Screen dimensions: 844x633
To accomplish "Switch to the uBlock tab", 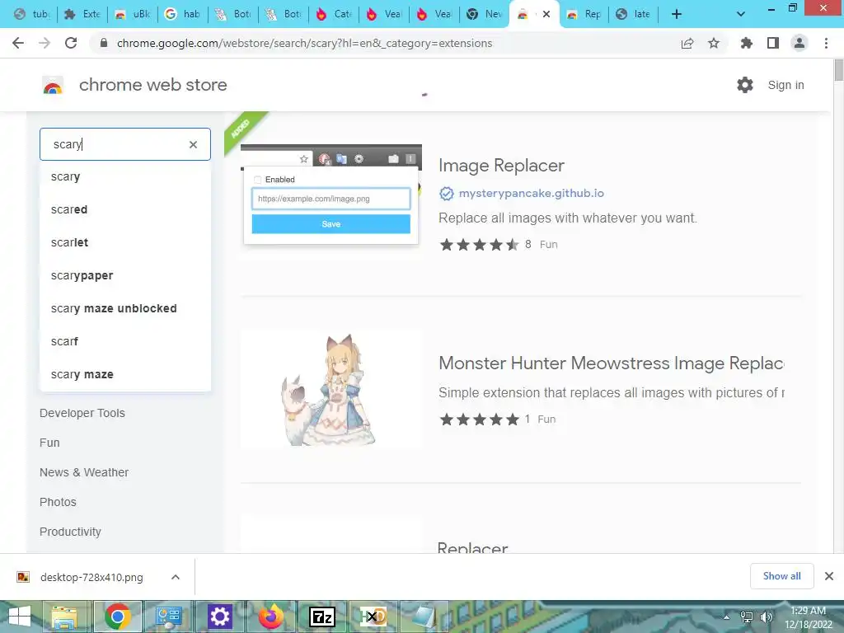I will click(x=133, y=14).
